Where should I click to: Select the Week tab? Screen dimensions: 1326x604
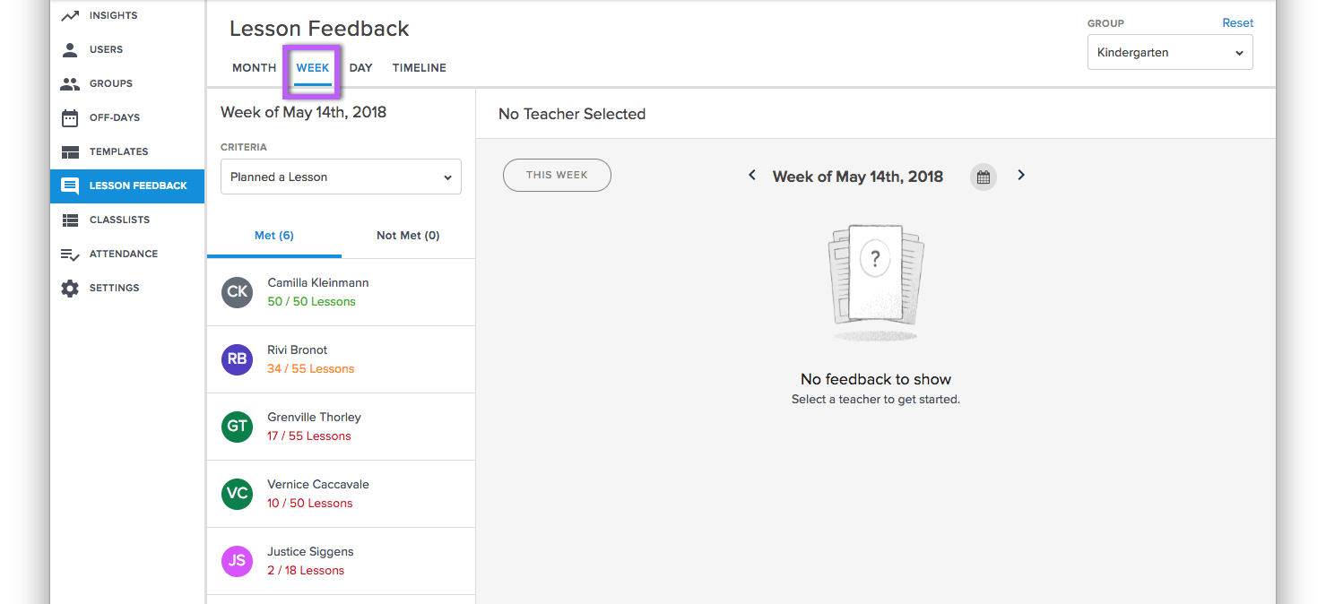(x=313, y=68)
